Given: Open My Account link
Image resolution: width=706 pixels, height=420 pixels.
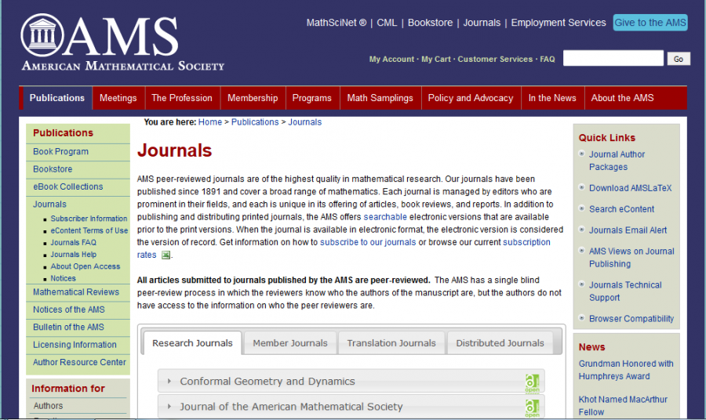Looking at the screenshot, I should tap(391, 59).
